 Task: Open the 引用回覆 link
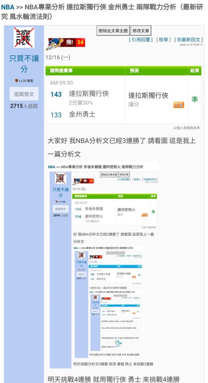point(141,39)
